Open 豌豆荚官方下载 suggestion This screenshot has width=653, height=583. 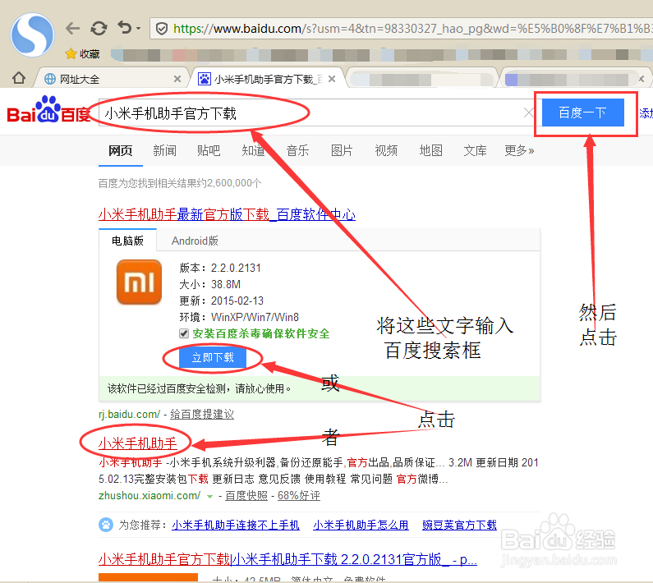tap(460, 526)
